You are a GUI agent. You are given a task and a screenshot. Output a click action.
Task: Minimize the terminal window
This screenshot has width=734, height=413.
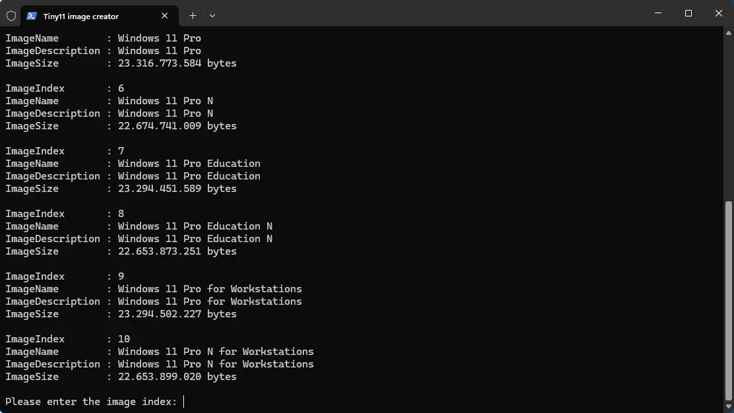coord(658,13)
